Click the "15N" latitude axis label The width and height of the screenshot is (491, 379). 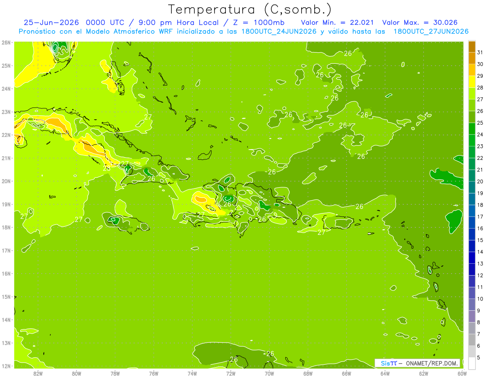click(6, 296)
